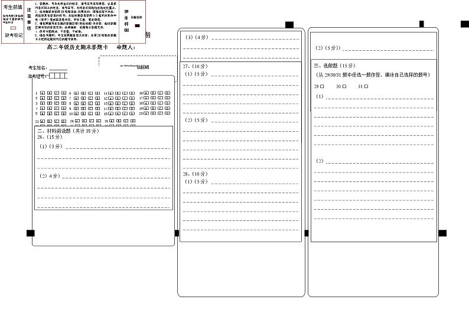This screenshot has height=332, width=469.
Task: Check the box for elective question 30
Action: click(345, 86)
